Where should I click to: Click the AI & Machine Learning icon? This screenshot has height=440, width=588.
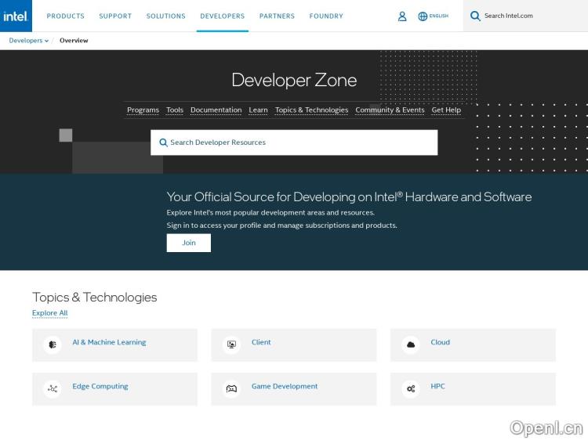(x=53, y=344)
